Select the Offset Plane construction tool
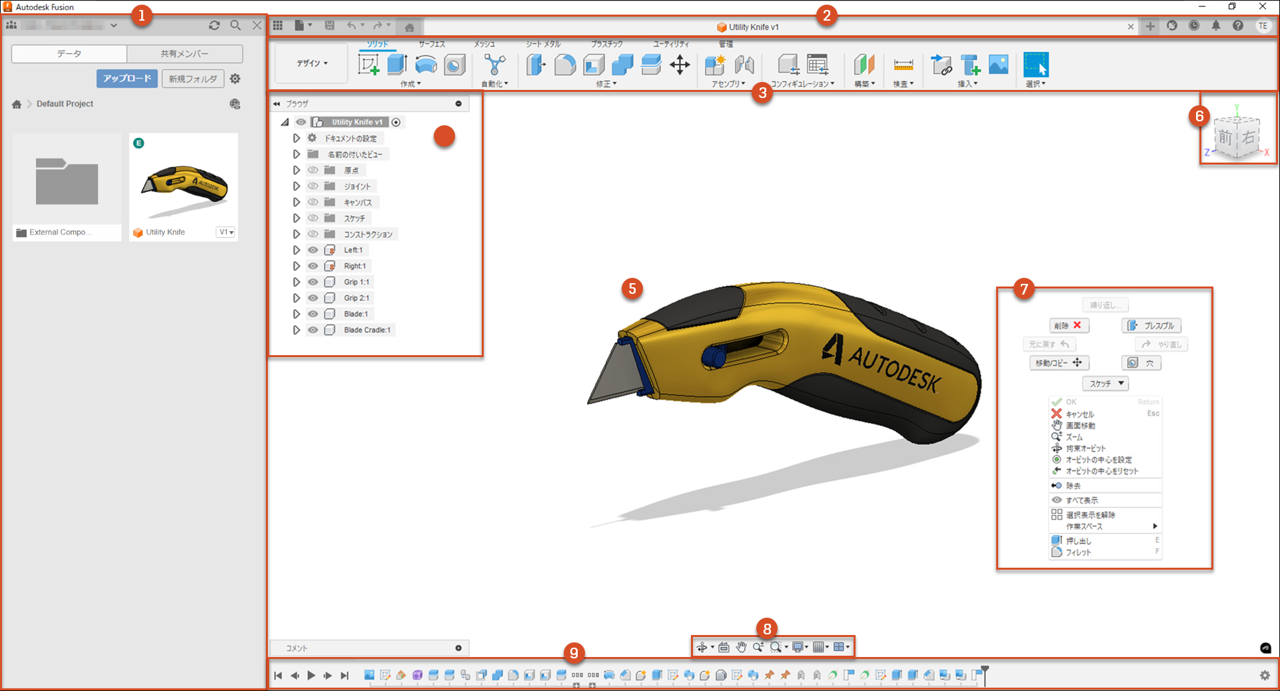The width and height of the screenshot is (1280, 691). (x=864, y=65)
